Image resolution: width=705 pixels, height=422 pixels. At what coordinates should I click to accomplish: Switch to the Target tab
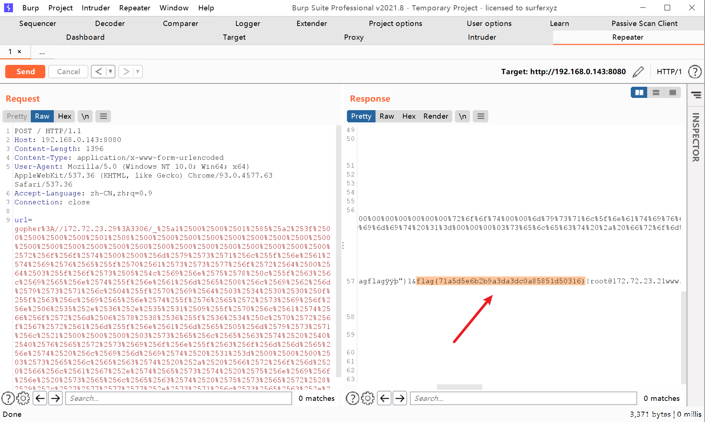click(x=234, y=37)
